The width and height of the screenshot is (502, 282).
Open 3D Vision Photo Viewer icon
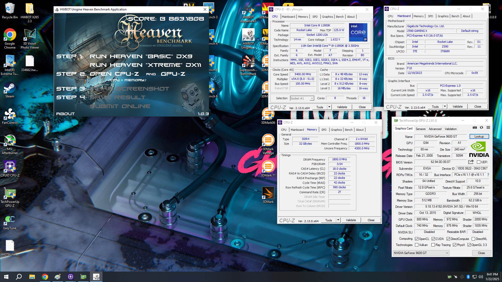point(30,38)
